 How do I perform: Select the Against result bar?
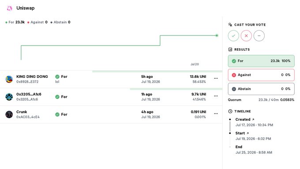click(261, 75)
